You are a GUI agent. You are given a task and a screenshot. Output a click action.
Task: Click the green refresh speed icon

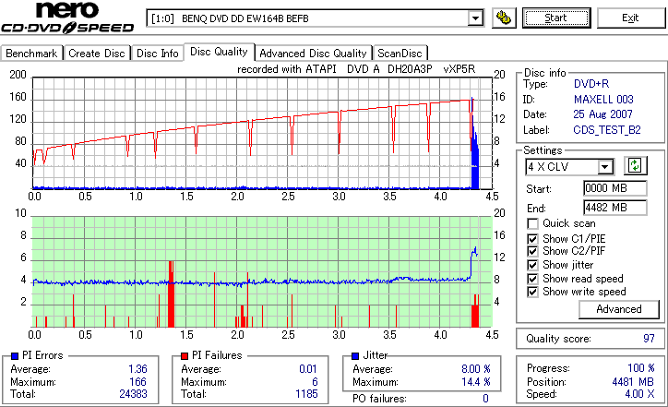tap(635, 165)
